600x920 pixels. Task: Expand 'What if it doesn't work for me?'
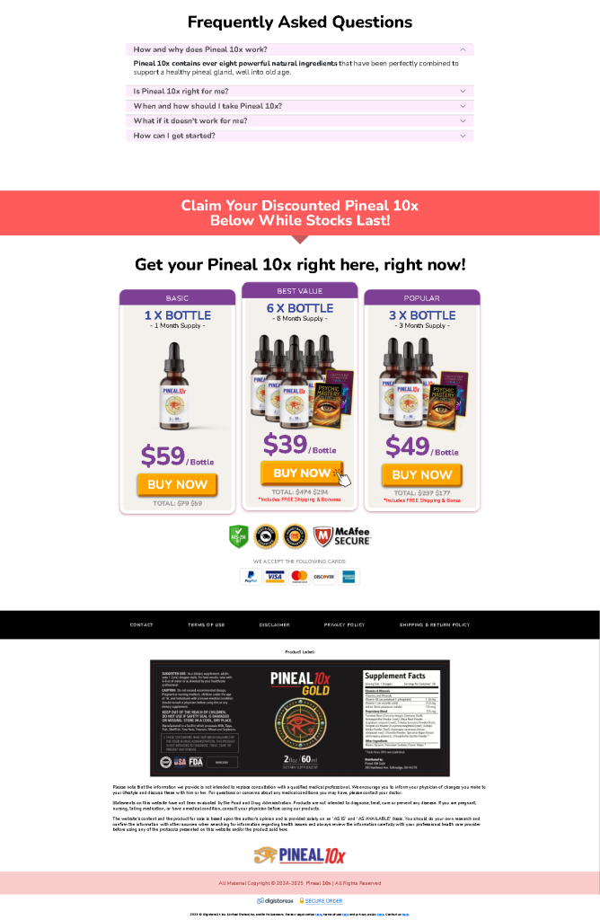point(300,120)
